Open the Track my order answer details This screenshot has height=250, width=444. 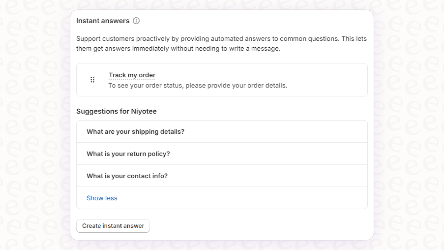(x=132, y=75)
